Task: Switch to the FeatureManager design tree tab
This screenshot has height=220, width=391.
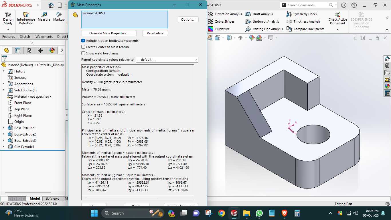Action: pos(6,50)
